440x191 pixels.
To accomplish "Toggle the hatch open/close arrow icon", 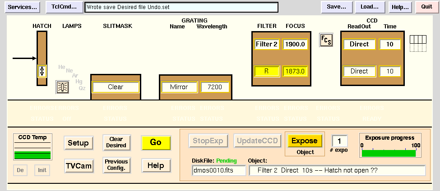I will coord(42,71).
